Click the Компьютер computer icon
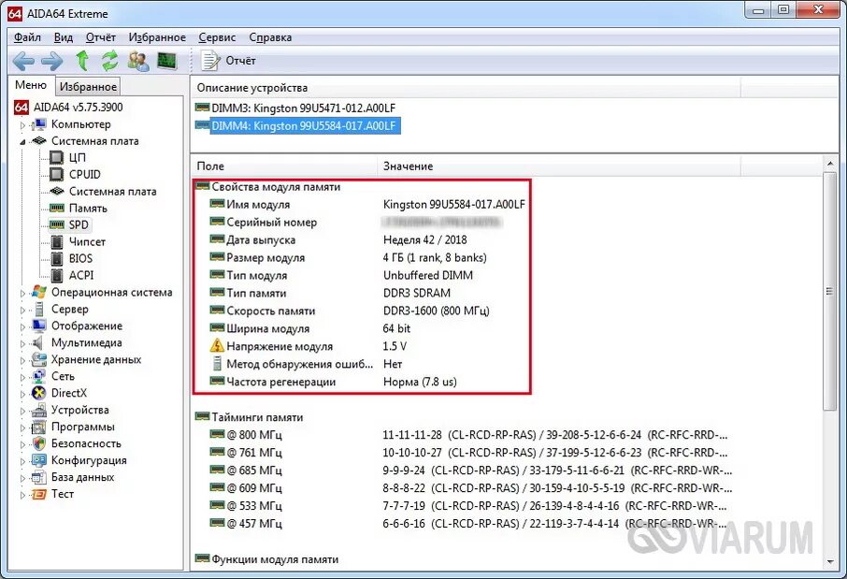847x579 pixels. pyautogui.click(x=38, y=124)
